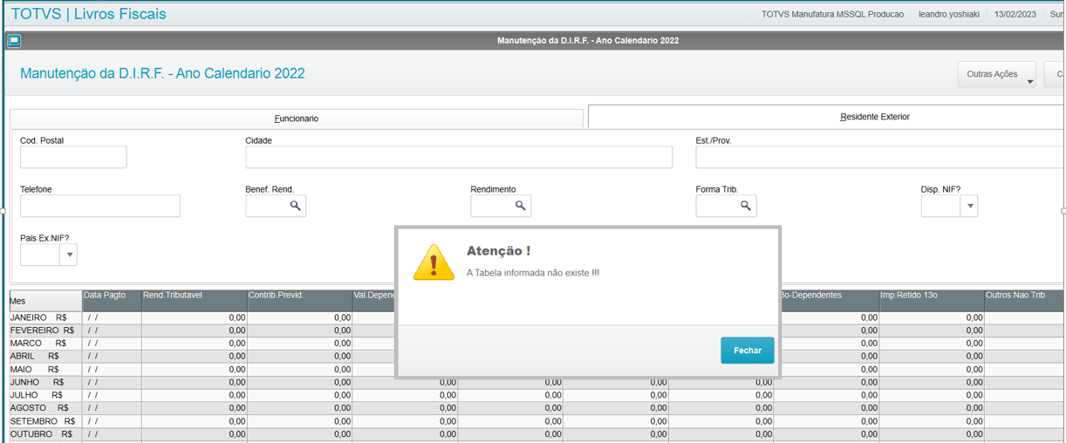Switch to the Residente Exterior tab
Screen dimensions: 1066x443
pyautogui.click(x=874, y=116)
